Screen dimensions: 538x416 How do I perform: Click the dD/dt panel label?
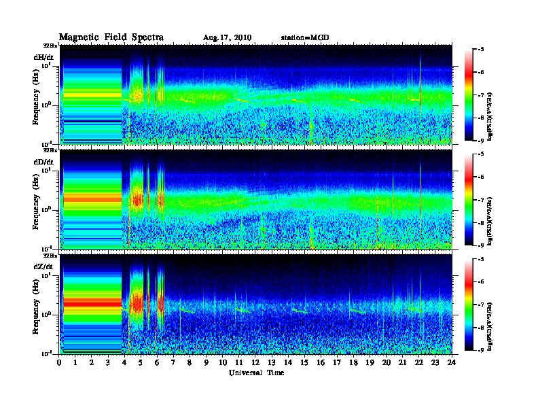tap(43, 162)
